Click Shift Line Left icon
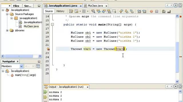This screenshot has width=183, height=102. pyautogui.click(x=139, y=11)
